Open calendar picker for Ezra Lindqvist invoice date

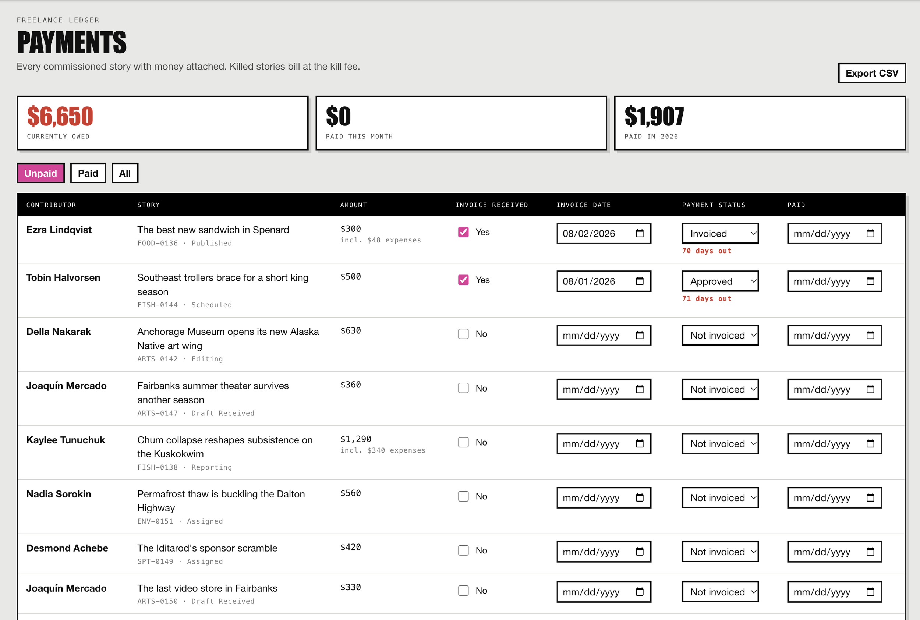(639, 233)
